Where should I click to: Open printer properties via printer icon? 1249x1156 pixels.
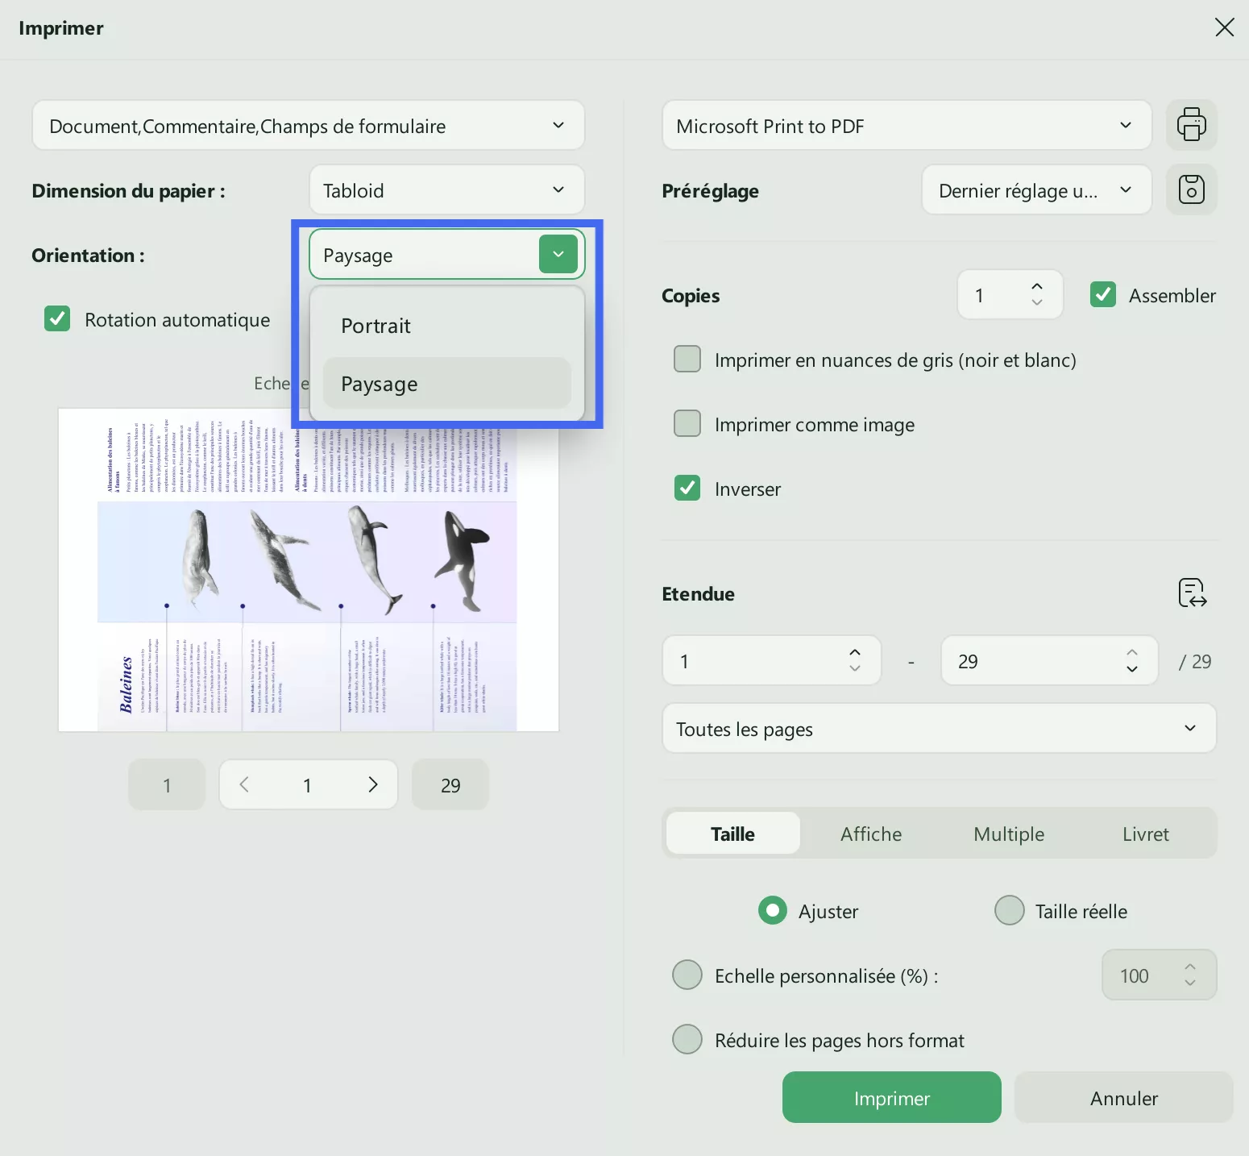pos(1192,125)
